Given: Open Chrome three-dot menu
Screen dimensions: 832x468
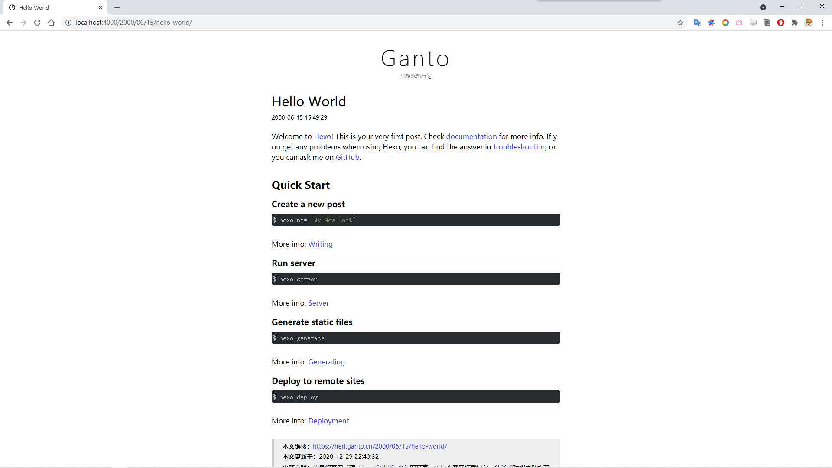Looking at the screenshot, I should click(822, 23).
